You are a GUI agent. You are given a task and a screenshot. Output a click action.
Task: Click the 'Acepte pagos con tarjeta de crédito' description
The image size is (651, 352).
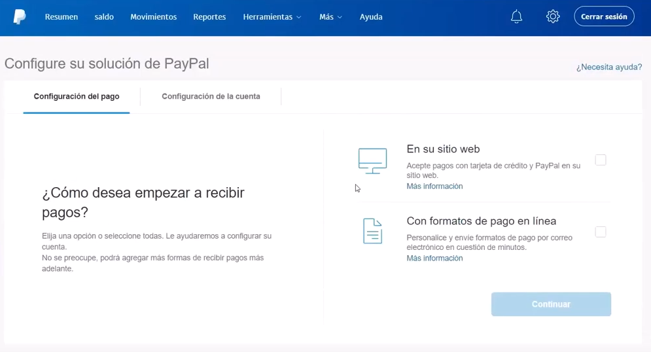click(493, 170)
